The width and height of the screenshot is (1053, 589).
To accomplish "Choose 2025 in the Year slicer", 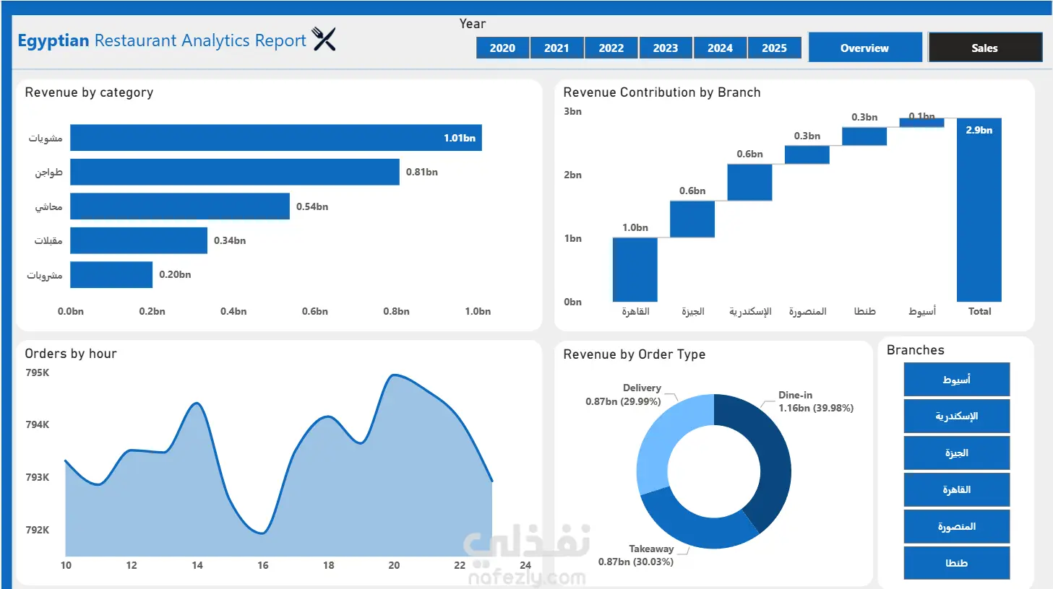I will [774, 48].
